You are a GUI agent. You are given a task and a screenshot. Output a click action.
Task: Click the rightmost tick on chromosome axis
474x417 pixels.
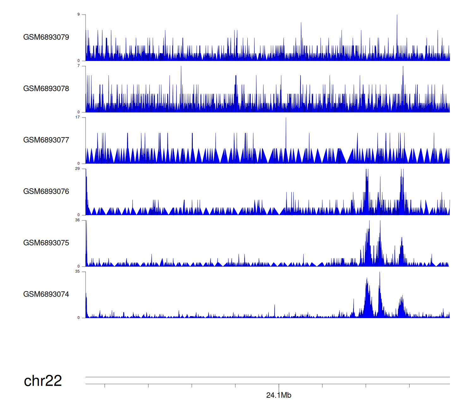pos(409,386)
